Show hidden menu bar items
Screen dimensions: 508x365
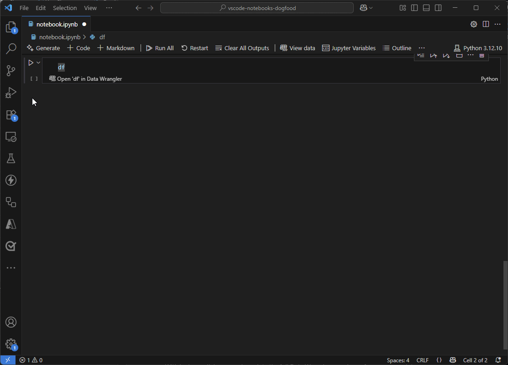[x=109, y=8]
